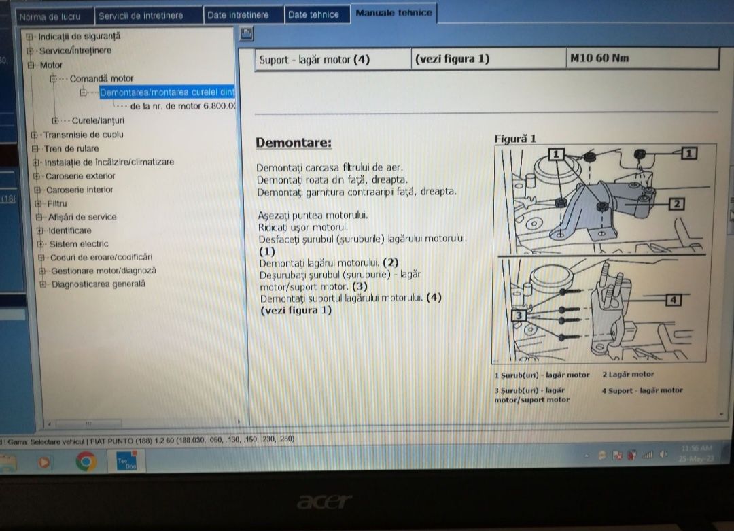The width and height of the screenshot is (734, 531).
Task: Select Service/Întreținere tree entry
Action: tap(75, 50)
